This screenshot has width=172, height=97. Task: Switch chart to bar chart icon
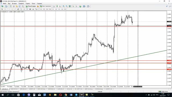(54, 6)
